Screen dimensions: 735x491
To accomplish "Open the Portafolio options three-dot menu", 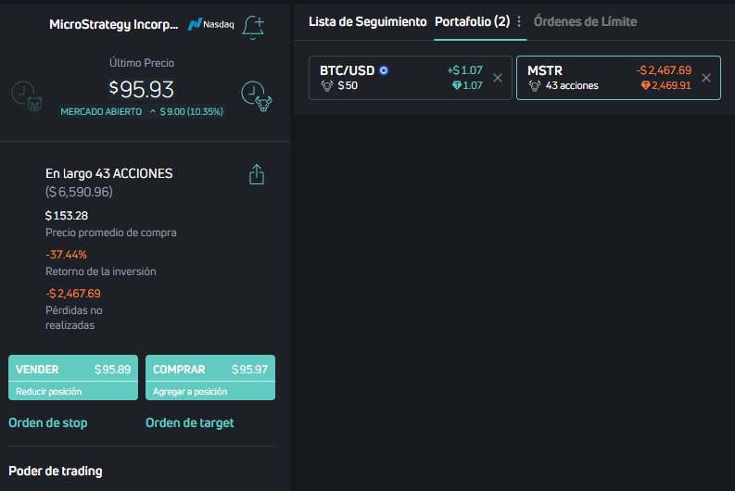I will click(519, 21).
